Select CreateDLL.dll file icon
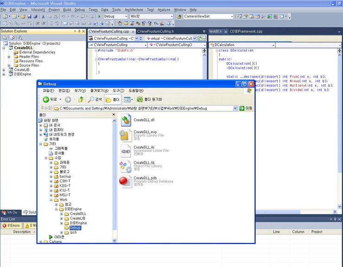 126,120
